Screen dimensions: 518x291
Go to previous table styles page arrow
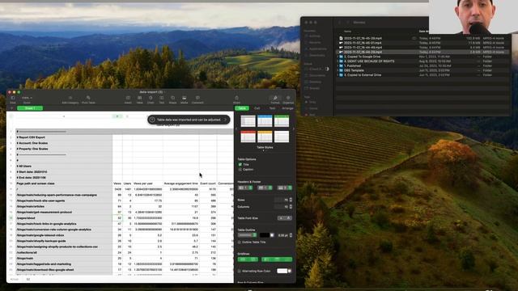click(236, 129)
